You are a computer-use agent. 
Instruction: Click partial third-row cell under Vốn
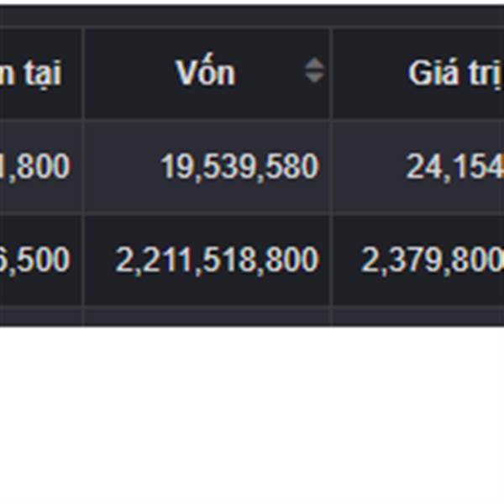pos(207,317)
